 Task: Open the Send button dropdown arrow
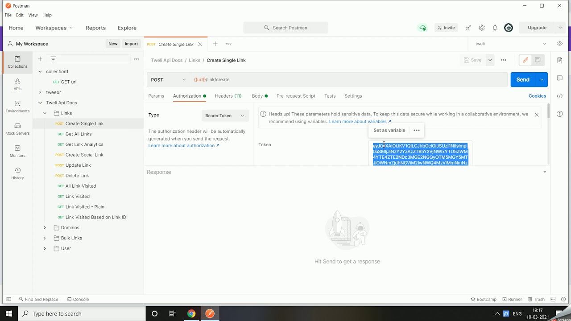542,80
